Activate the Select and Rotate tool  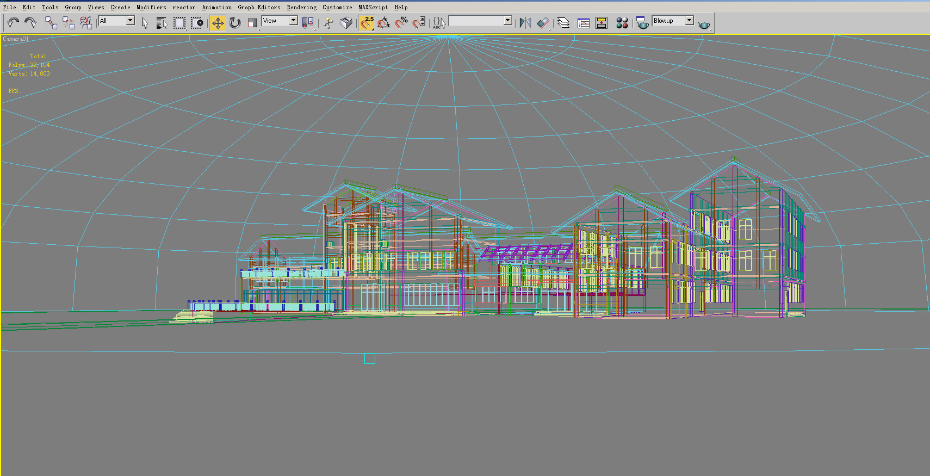(235, 23)
